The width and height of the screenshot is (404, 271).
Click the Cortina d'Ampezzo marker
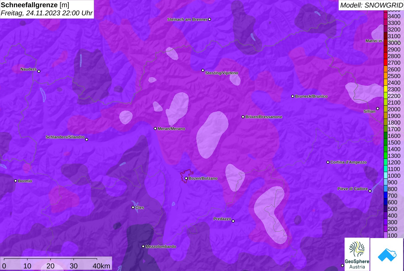pyautogui.click(x=328, y=162)
